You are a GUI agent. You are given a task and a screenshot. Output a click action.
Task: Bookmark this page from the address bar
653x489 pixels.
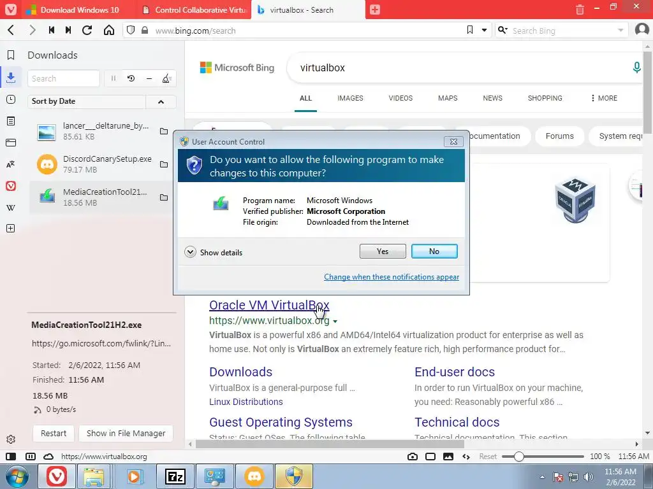[x=470, y=30]
